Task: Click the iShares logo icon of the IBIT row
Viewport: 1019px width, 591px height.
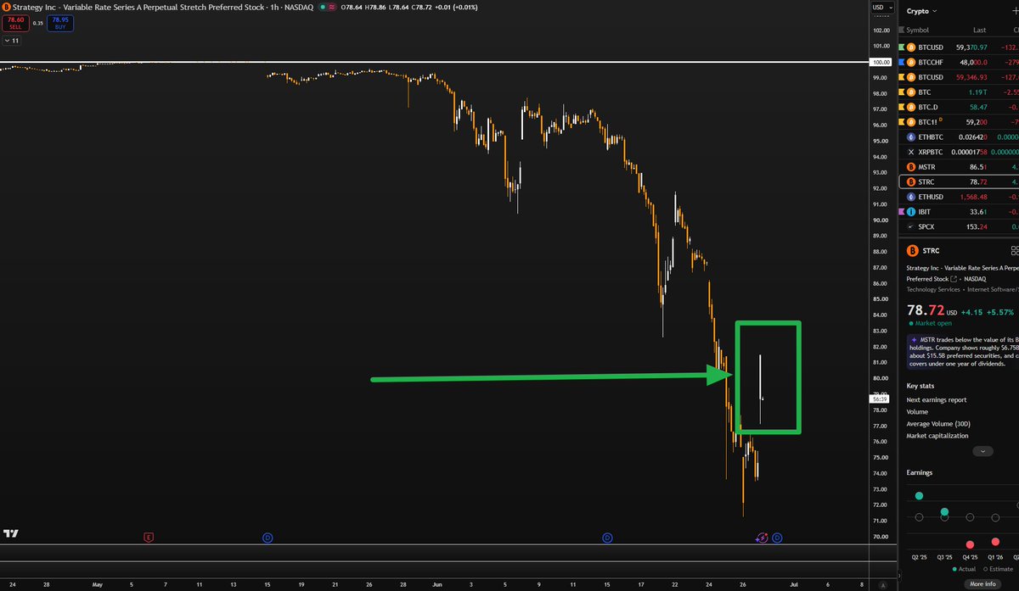Action: (911, 212)
